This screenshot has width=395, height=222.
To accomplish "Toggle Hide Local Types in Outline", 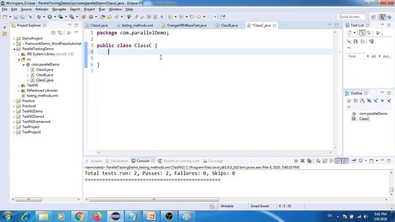I will tap(389, 101).
